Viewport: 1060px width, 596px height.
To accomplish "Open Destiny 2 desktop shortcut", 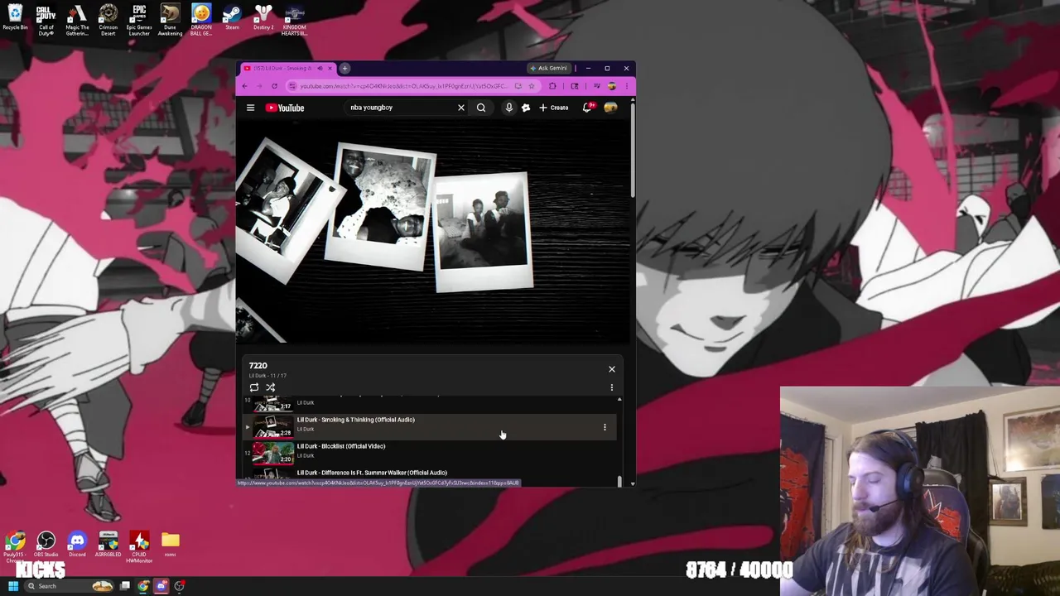I will (263, 18).
